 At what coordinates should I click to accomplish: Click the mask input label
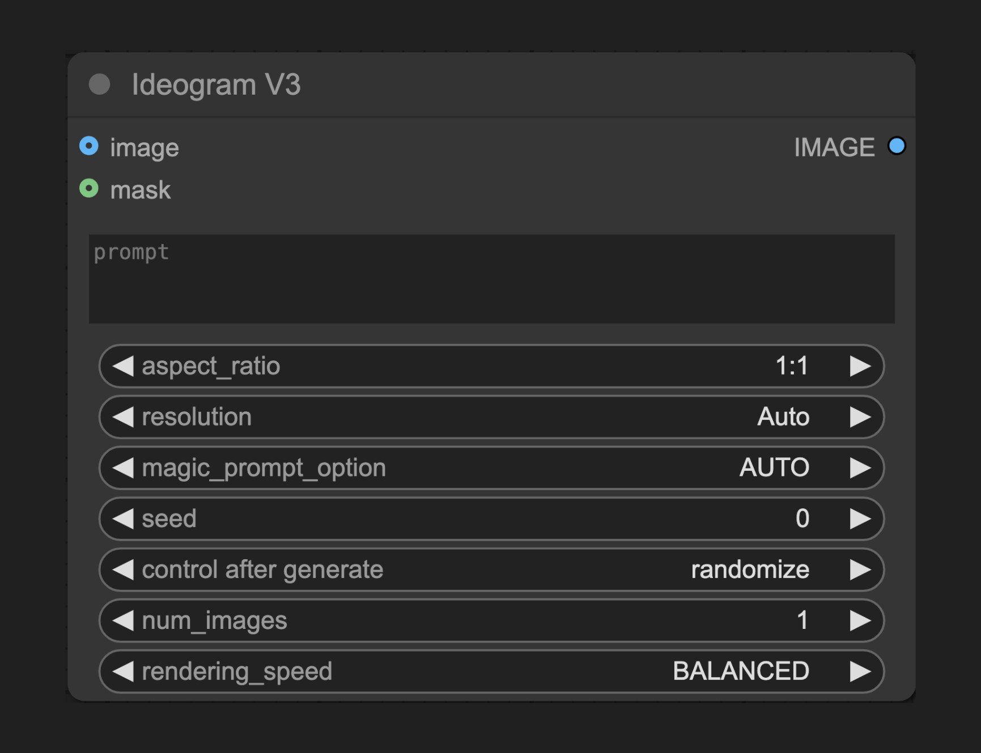point(140,190)
